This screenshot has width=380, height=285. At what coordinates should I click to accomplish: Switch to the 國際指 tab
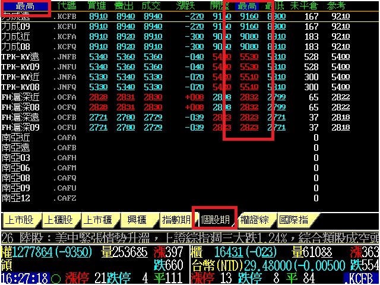[294, 220]
